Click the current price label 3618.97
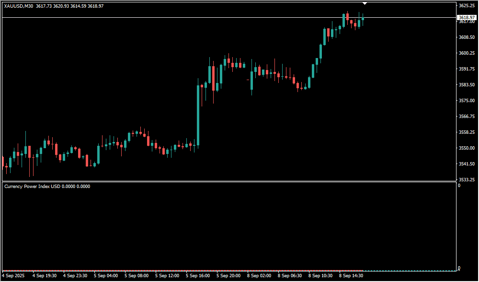Screen dimensions: 479x282 tap(466, 17)
